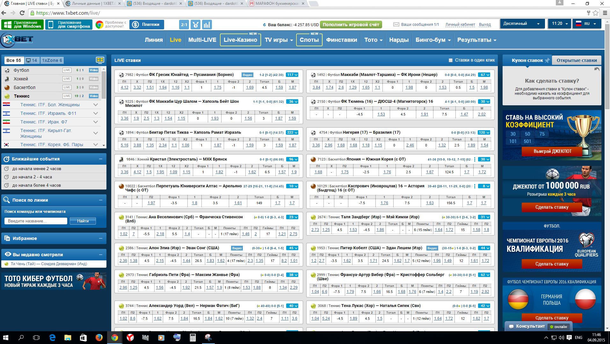Click the medal icon in top toolbar
Viewport: 610px width, 344px height.
pos(196,25)
